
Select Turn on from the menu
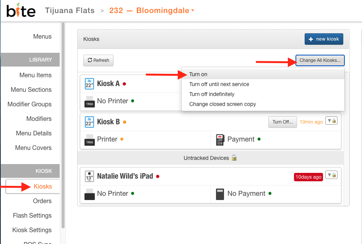pyautogui.click(x=198, y=74)
